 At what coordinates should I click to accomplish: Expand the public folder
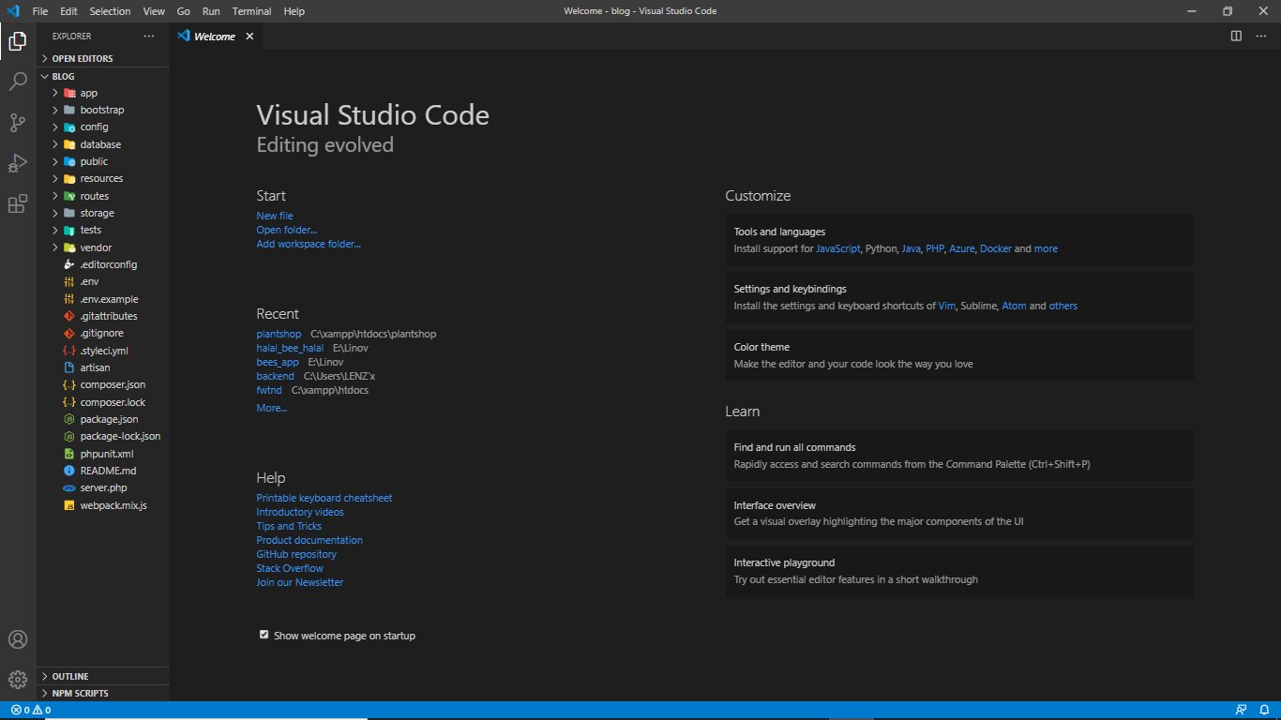(94, 161)
